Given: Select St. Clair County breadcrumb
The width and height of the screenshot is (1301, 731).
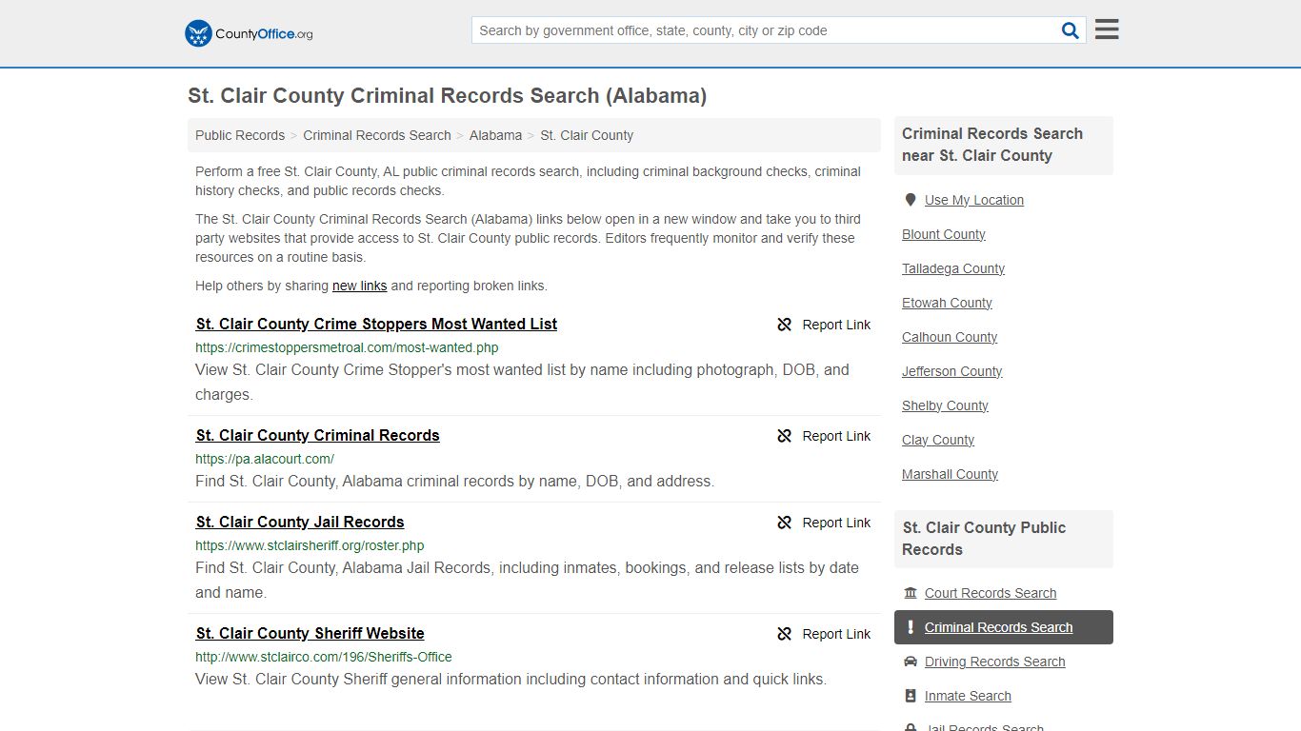Looking at the screenshot, I should click(x=587, y=135).
